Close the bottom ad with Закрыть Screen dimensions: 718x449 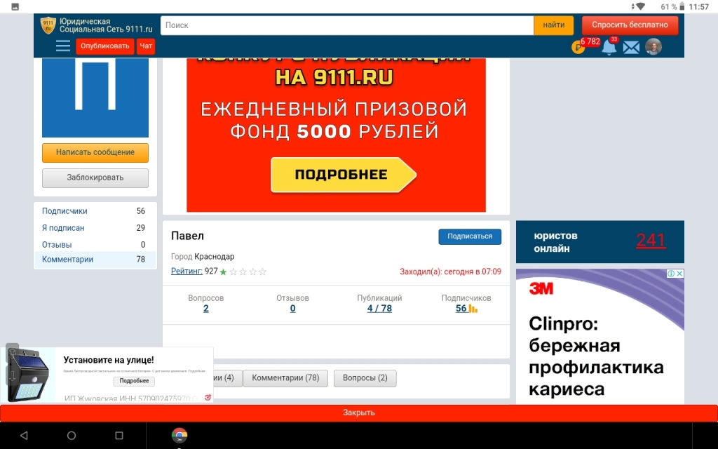coord(359,413)
